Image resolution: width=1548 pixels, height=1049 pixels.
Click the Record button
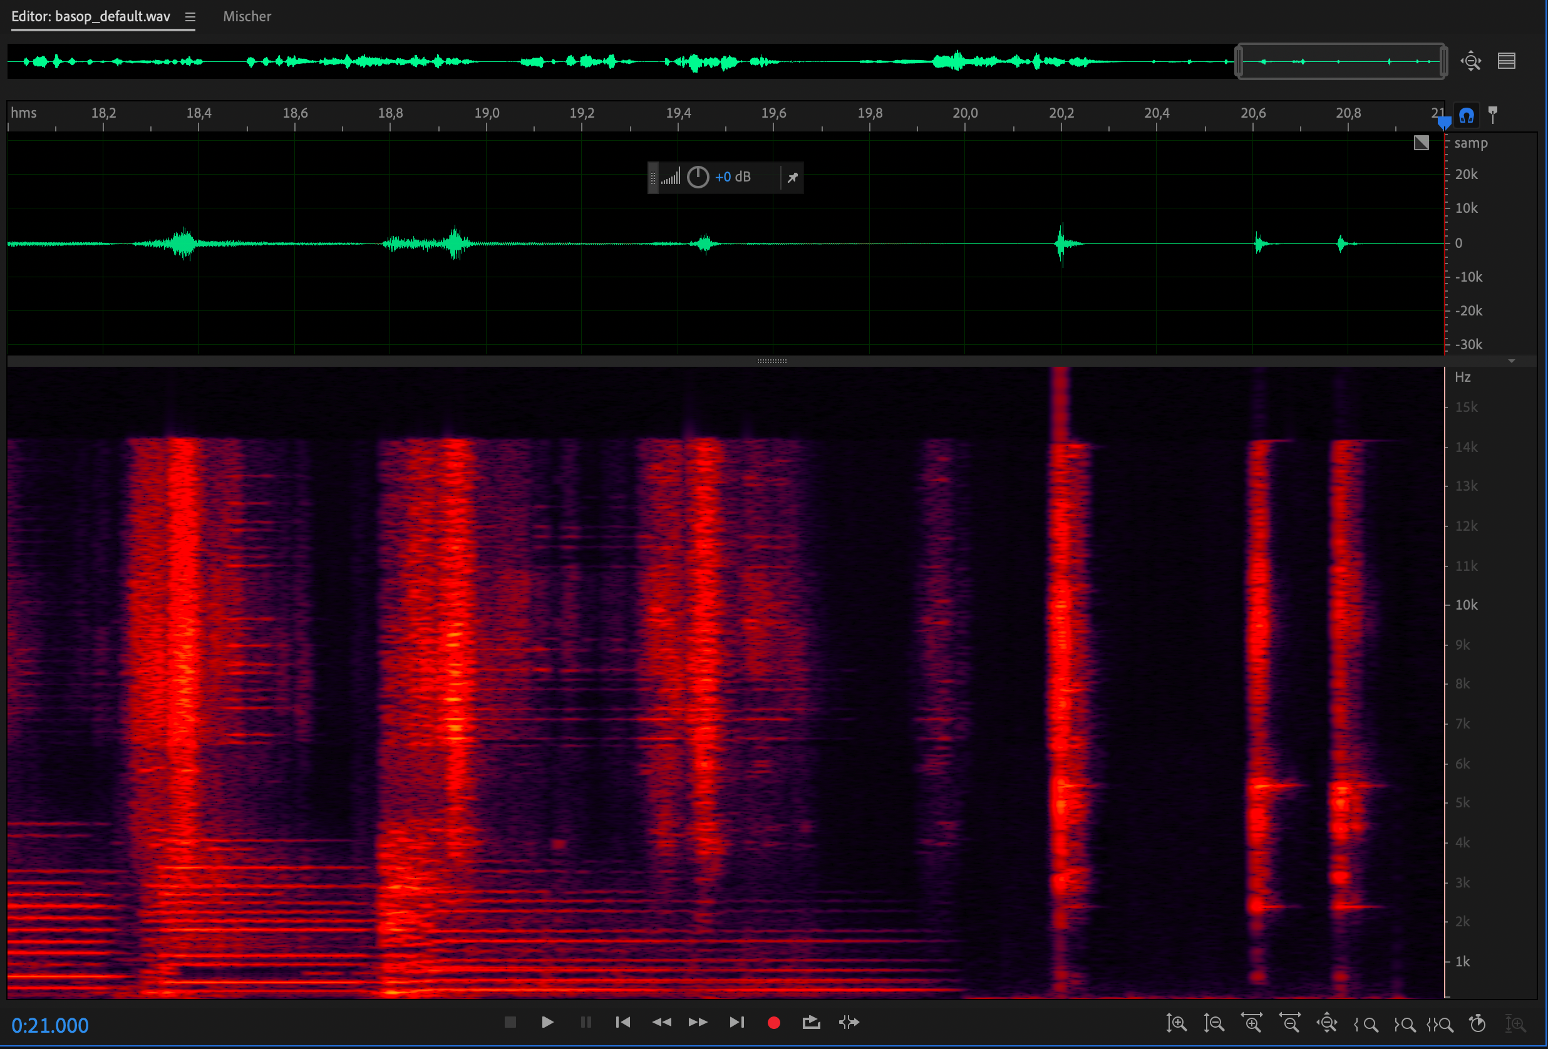(773, 1022)
